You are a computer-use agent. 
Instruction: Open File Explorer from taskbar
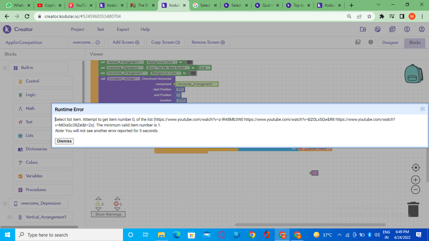[x=161, y=235]
